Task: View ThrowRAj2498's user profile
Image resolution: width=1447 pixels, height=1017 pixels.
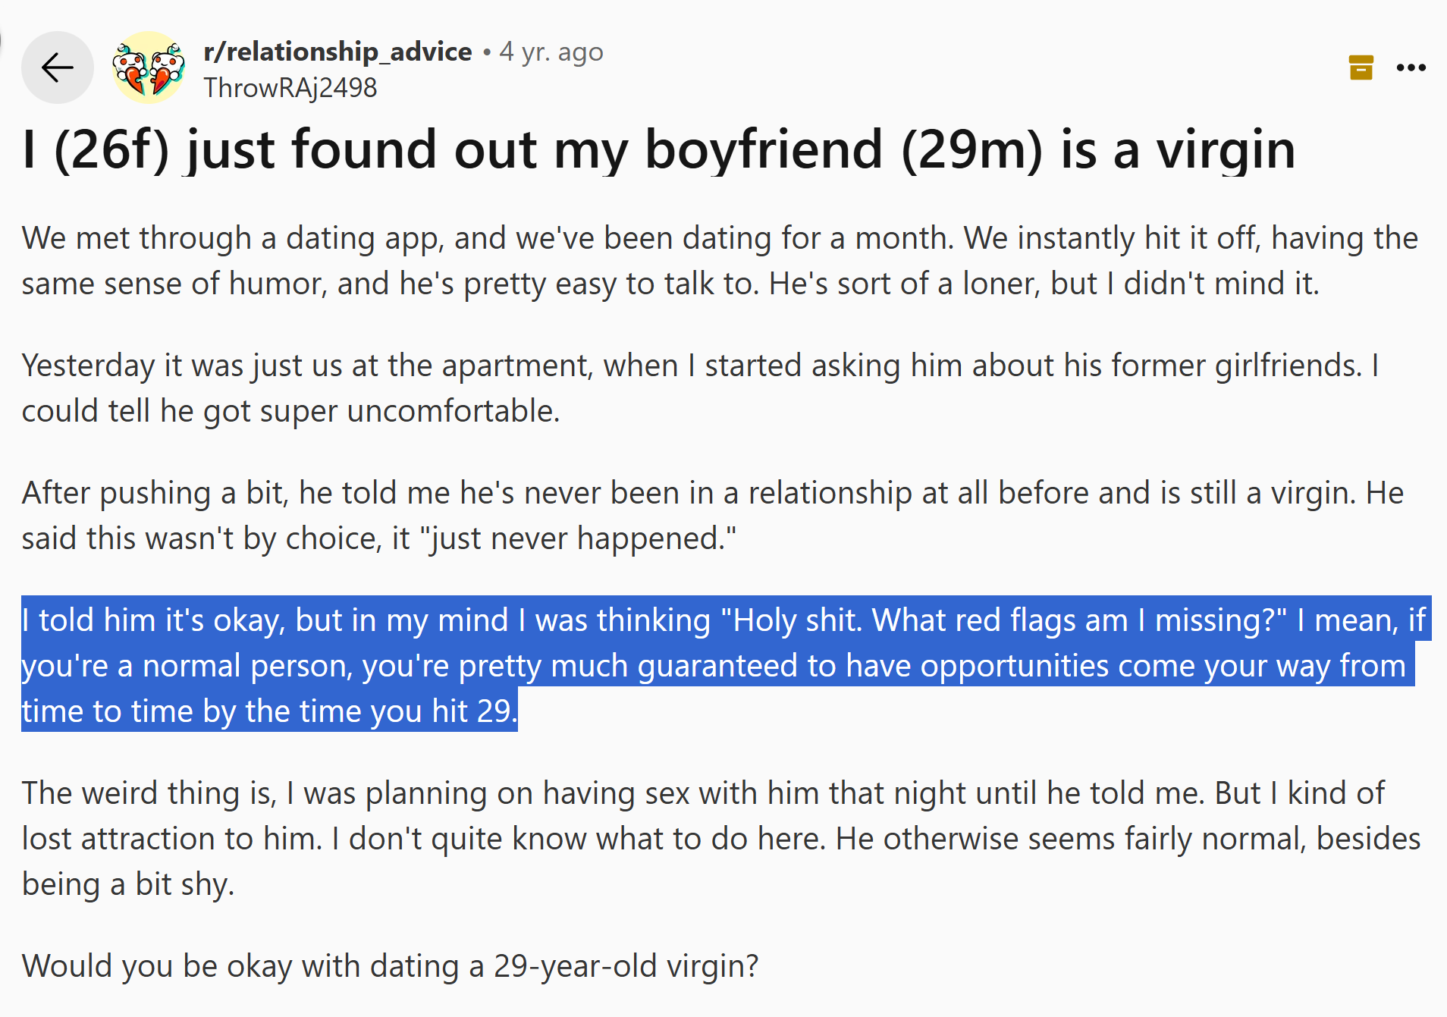Action: pos(290,88)
